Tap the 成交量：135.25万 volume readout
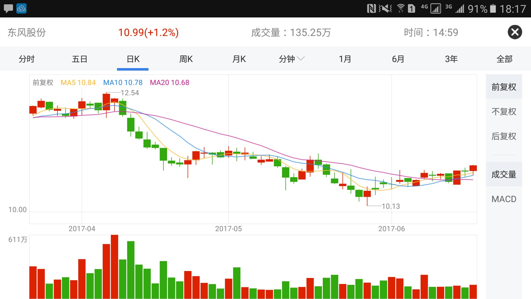Image resolution: width=531 pixels, height=299 pixels. tap(291, 32)
